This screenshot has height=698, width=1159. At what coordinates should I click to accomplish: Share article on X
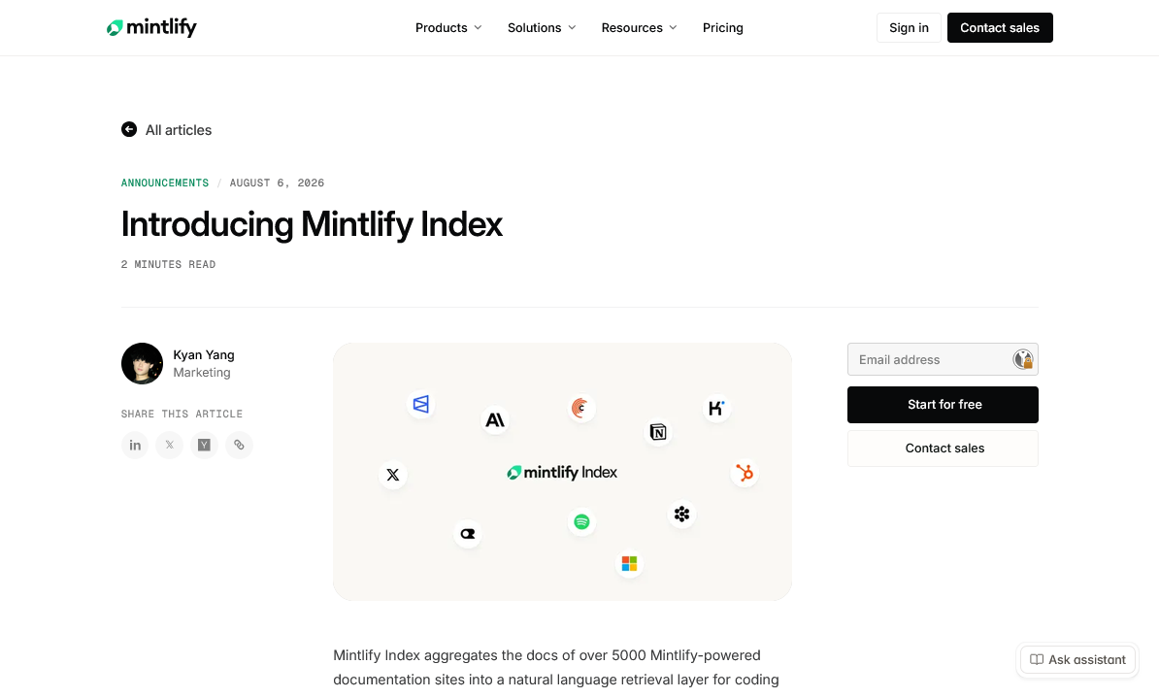(169, 446)
